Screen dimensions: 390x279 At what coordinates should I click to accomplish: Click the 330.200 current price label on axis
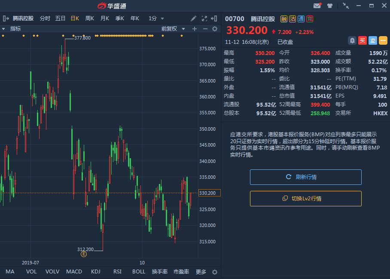tap(210, 193)
